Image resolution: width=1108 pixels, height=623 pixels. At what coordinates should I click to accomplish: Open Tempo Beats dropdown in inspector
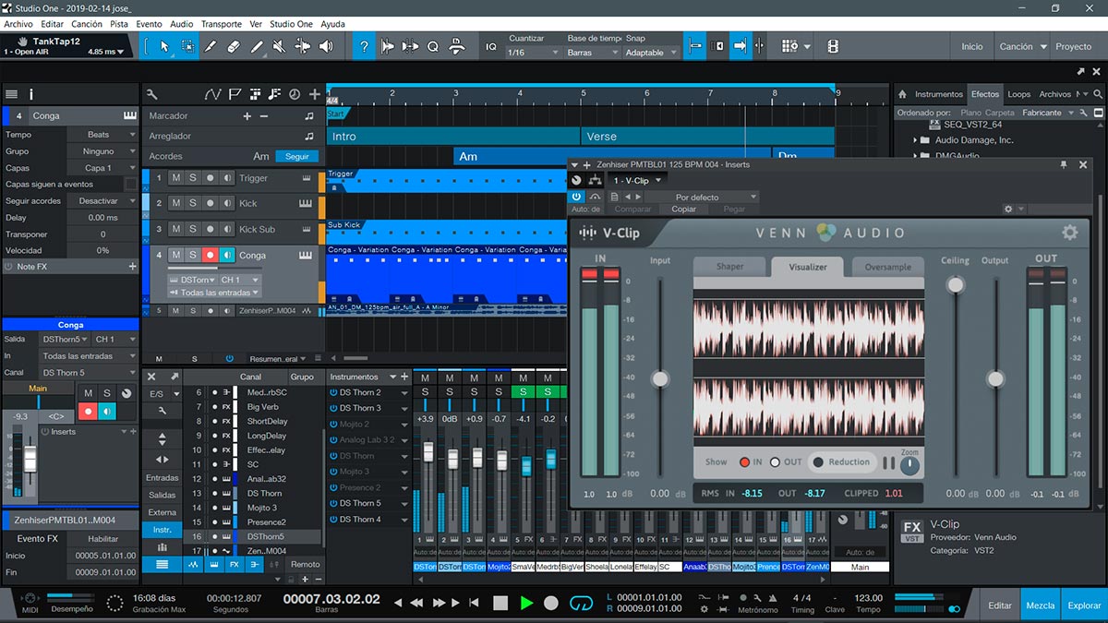[101, 135]
